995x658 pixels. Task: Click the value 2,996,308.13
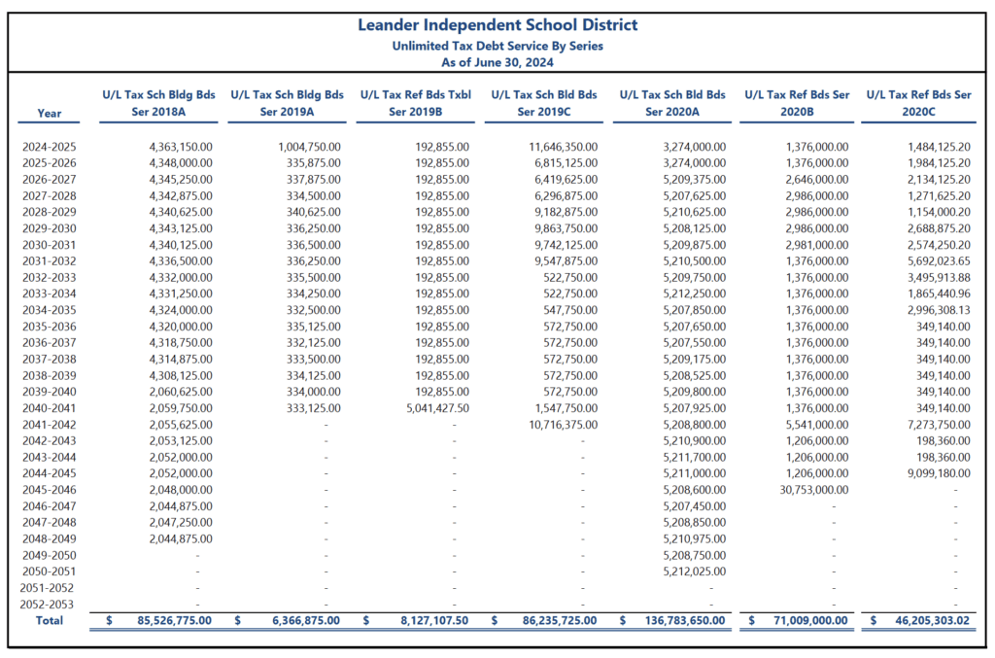point(939,310)
